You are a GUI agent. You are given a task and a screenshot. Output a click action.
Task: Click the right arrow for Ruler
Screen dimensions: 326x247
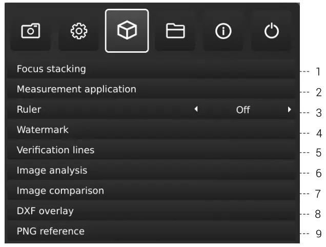coord(289,109)
